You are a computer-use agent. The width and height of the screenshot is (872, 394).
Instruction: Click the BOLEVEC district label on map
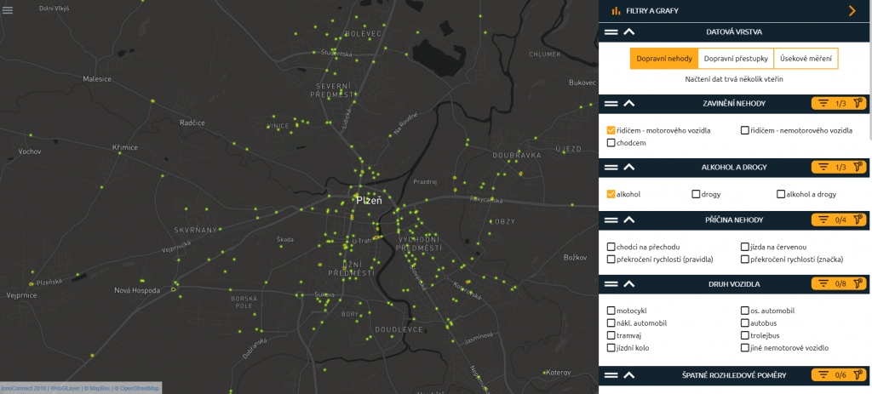(363, 34)
